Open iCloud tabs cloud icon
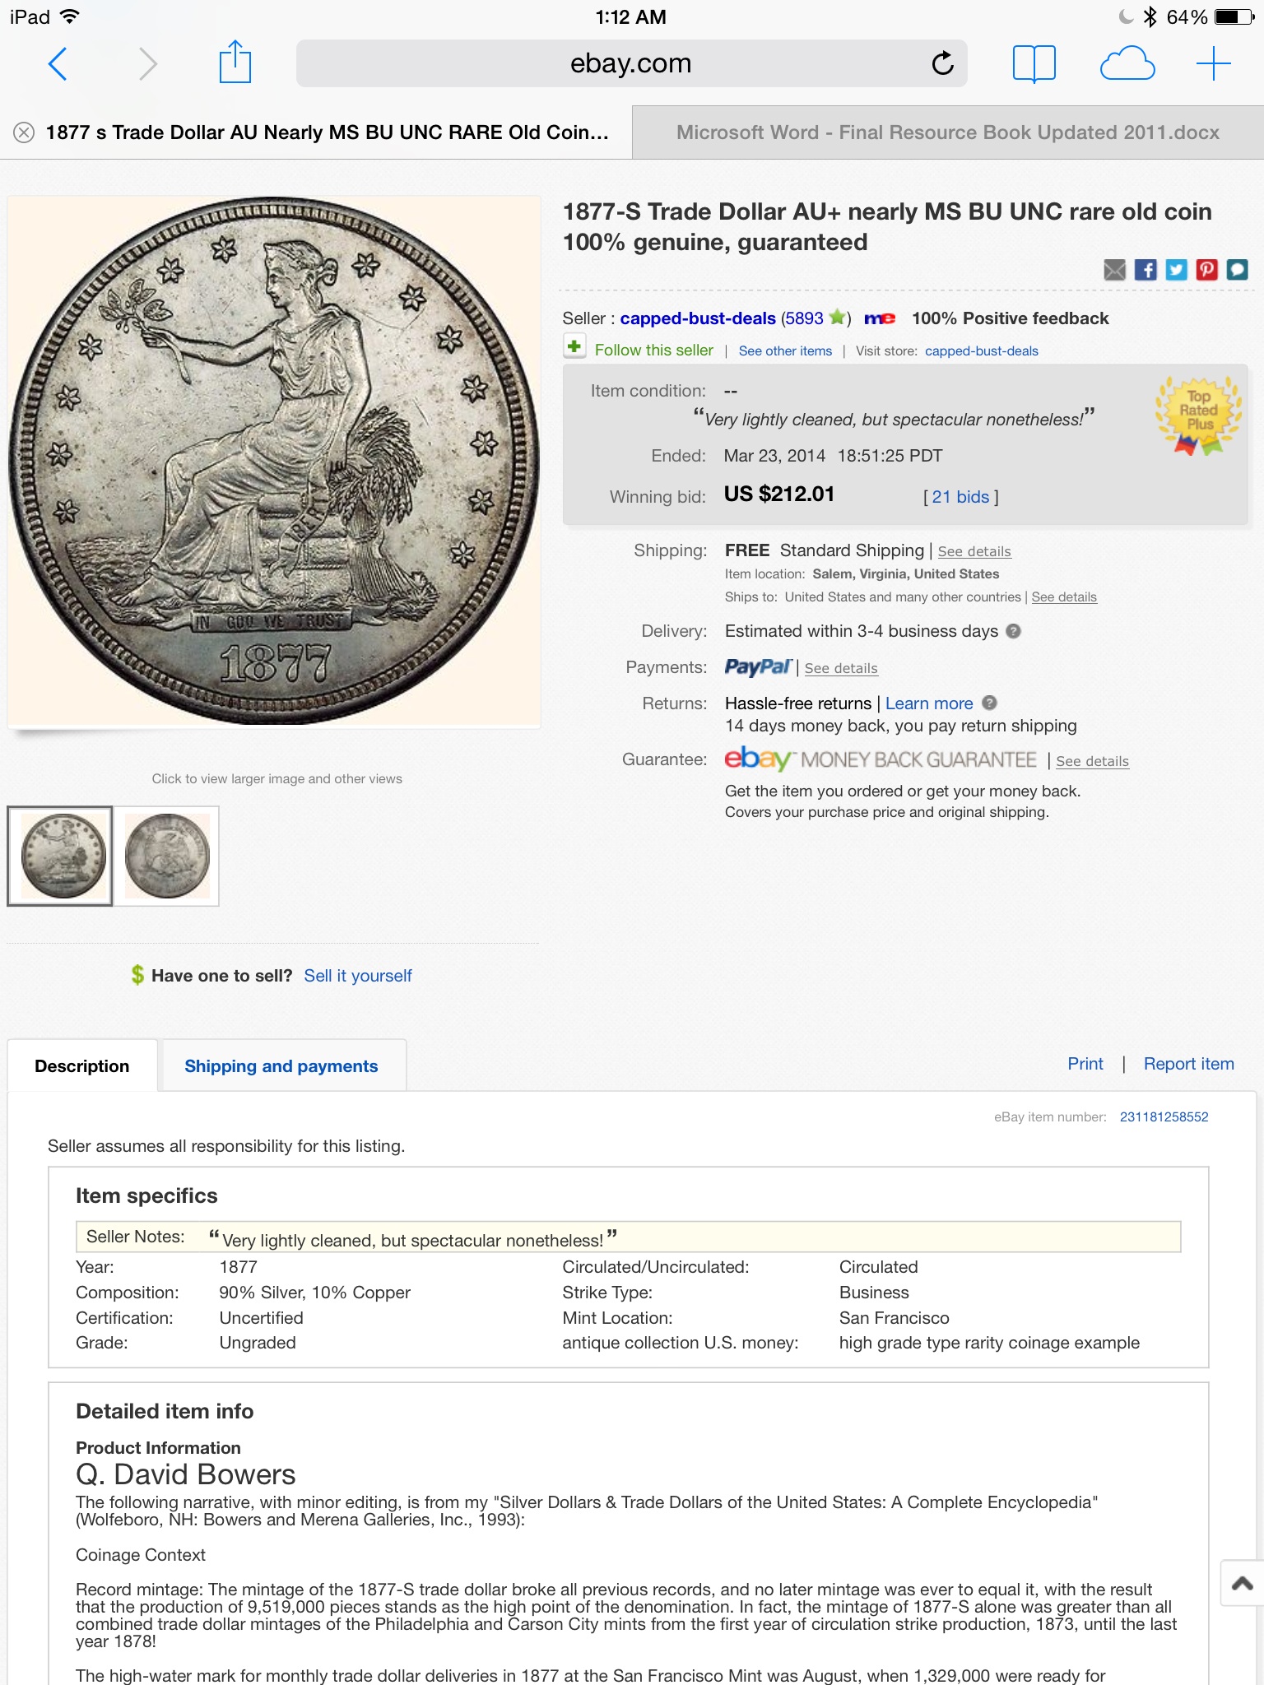 click(1127, 63)
